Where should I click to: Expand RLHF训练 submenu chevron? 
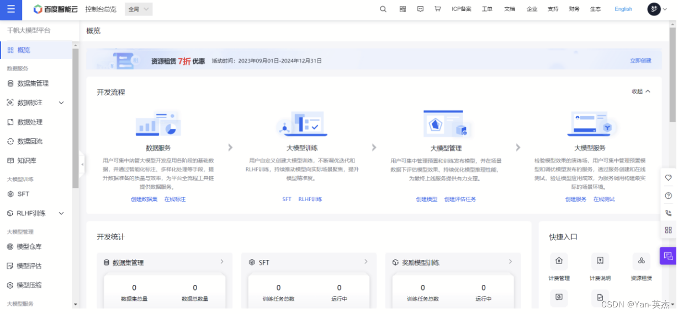tap(61, 213)
